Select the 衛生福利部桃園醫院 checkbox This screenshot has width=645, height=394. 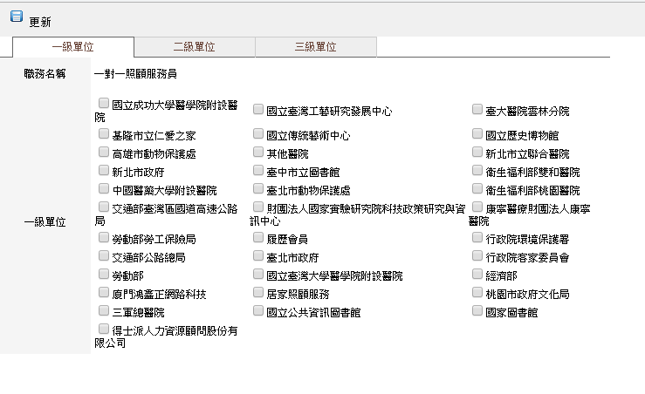pyautogui.click(x=477, y=189)
